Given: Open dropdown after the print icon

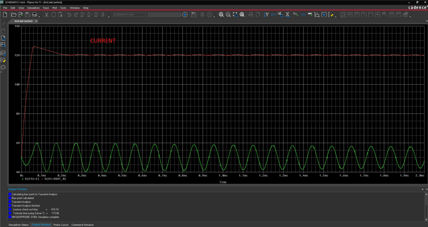Looking at the screenshot, I should (x=40, y=16).
